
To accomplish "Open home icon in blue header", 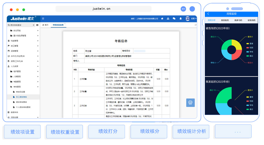I will point(162,19).
